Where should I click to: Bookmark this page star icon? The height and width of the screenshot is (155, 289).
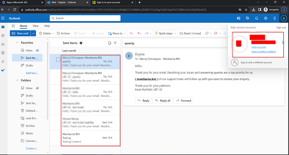click(x=246, y=9)
